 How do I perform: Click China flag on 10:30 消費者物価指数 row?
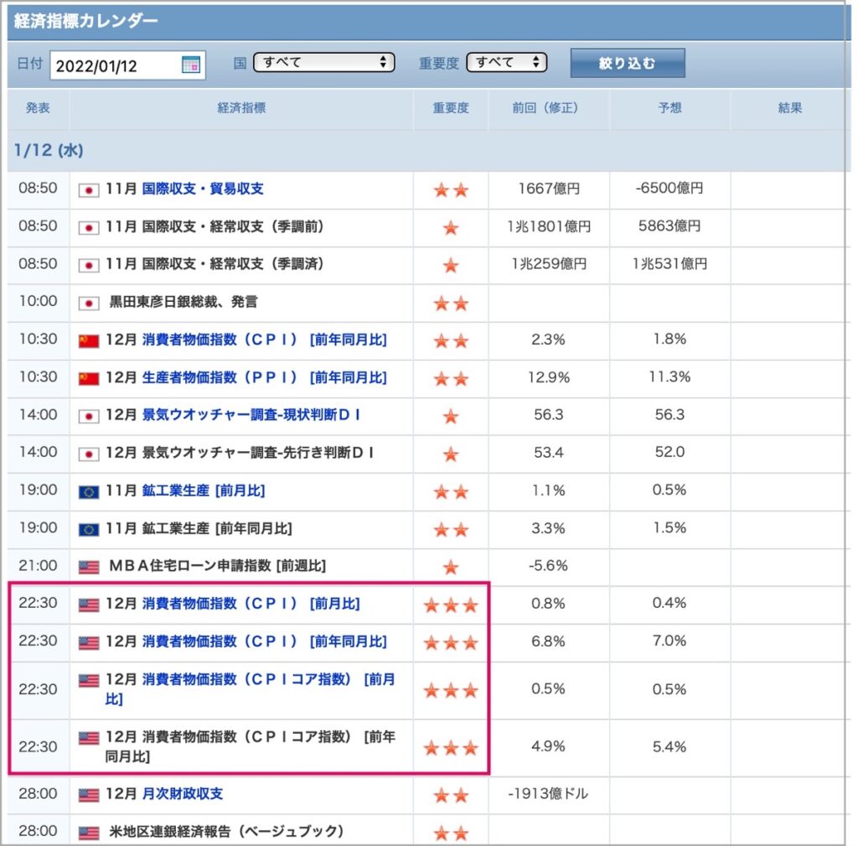89,340
